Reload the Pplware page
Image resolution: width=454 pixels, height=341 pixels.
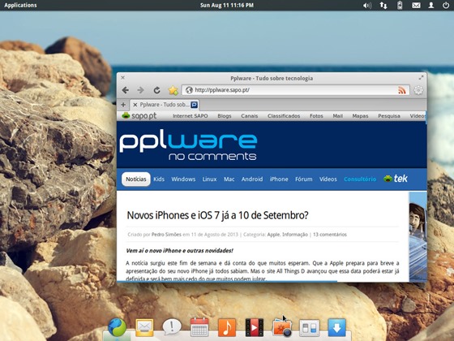point(157,90)
